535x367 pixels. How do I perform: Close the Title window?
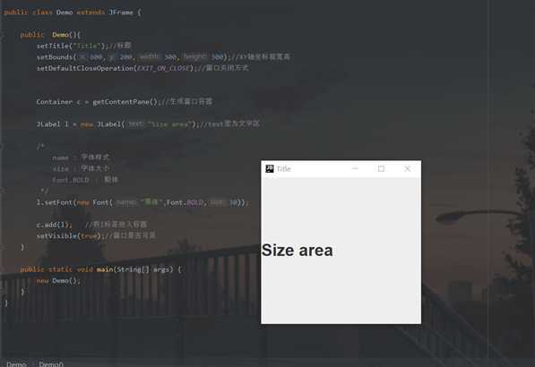tap(407, 168)
